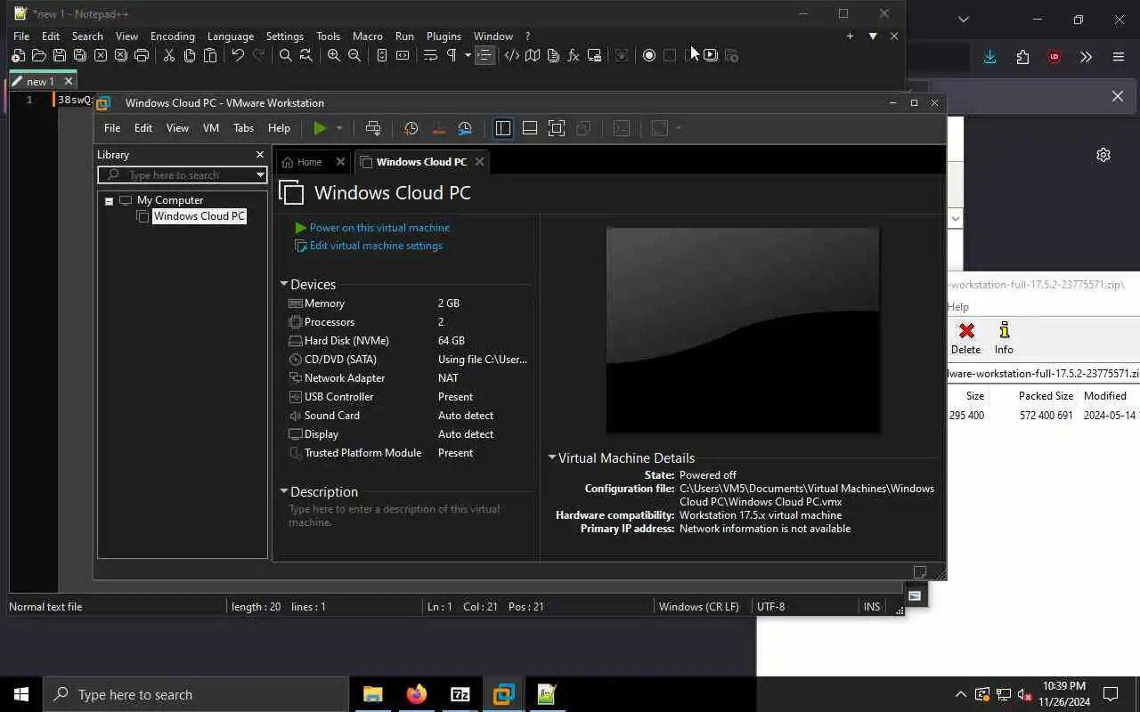Image resolution: width=1140 pixels, height=712 pixels.
Task: Click the Function list fx icon in Notepad++
Action: (x=574, y=55)
